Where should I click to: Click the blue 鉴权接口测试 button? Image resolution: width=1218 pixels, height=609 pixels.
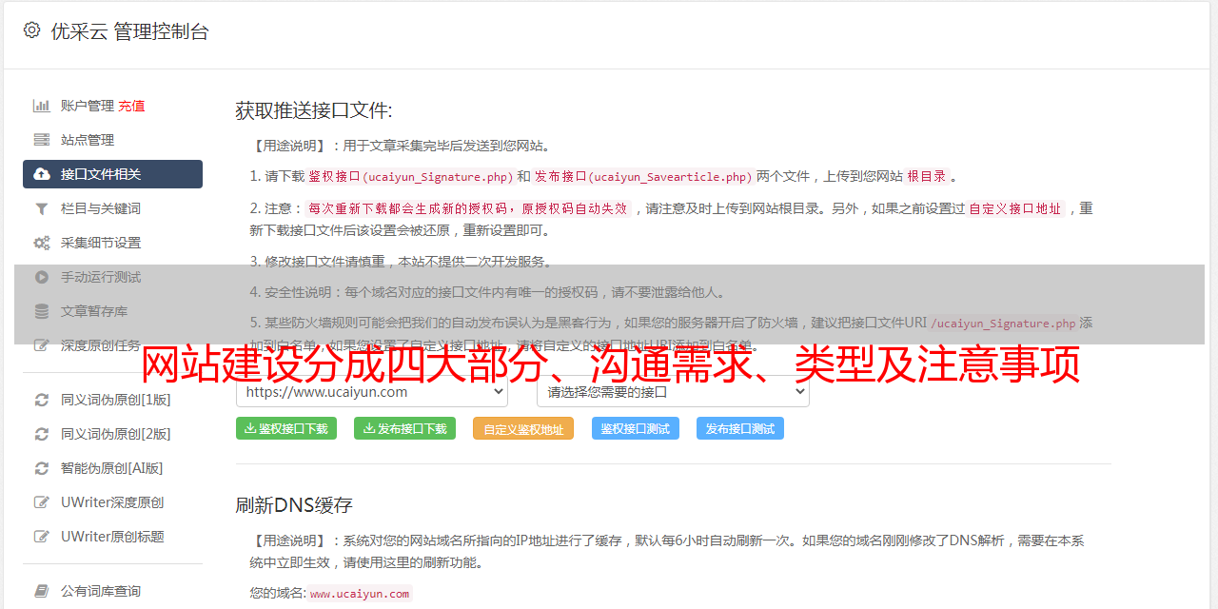636,428
